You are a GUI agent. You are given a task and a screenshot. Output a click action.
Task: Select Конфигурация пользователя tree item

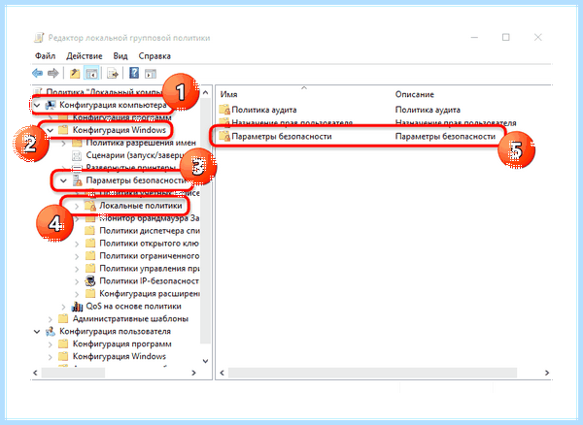click(x=116, y=331)
